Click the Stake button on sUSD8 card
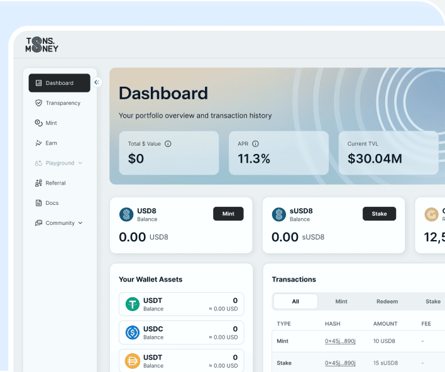The height and width of the screenshot is (372, 445). pos(379,214)
